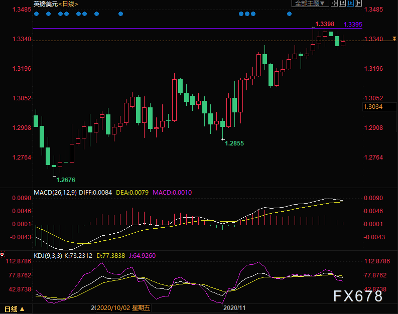
Task: Click the 1.2676 low price marker
Action: click(x=65, y=179)
